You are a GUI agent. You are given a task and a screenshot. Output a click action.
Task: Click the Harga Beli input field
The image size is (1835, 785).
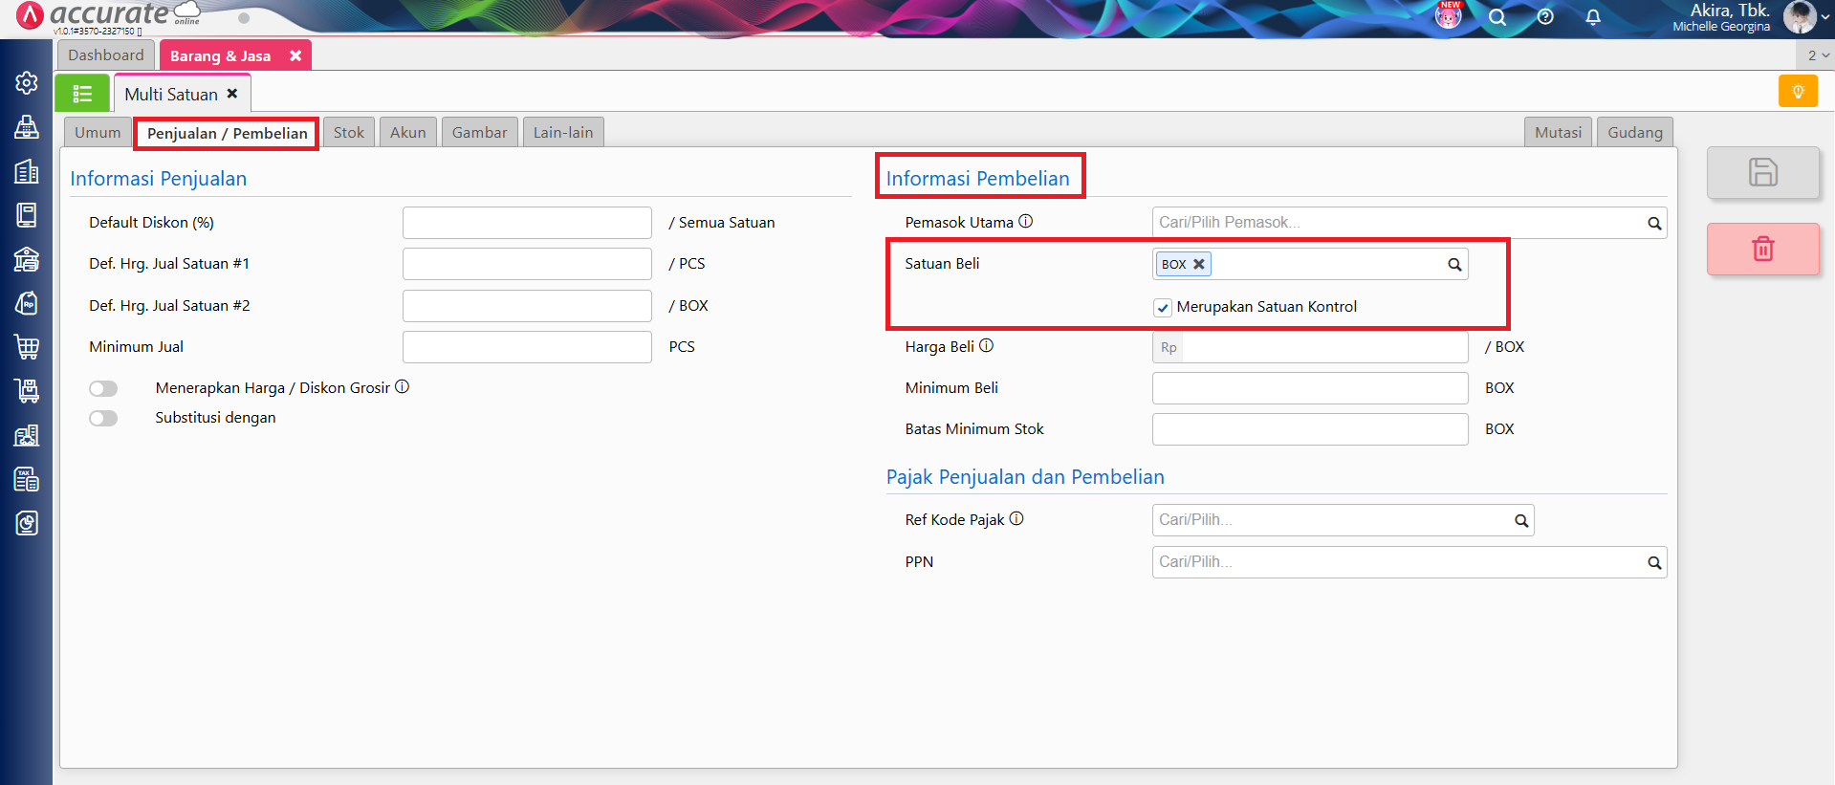click(1323, 347)
